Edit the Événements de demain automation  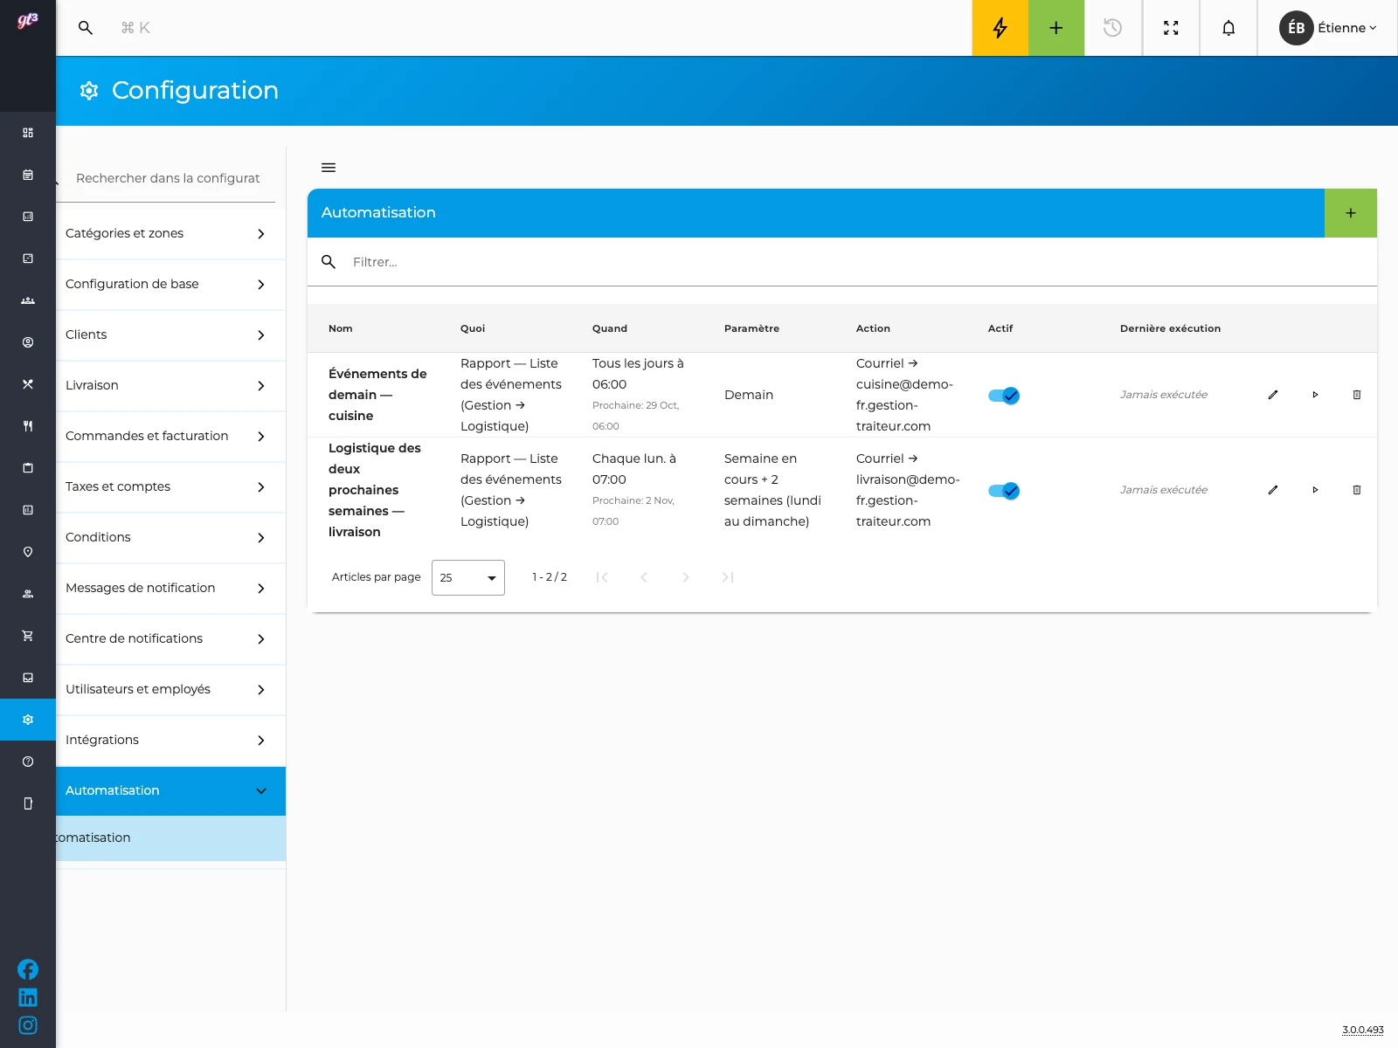(x=1273, y=395)
